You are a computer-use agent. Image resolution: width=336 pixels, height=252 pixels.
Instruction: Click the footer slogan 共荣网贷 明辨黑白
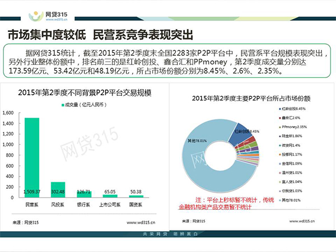[170, 234]
